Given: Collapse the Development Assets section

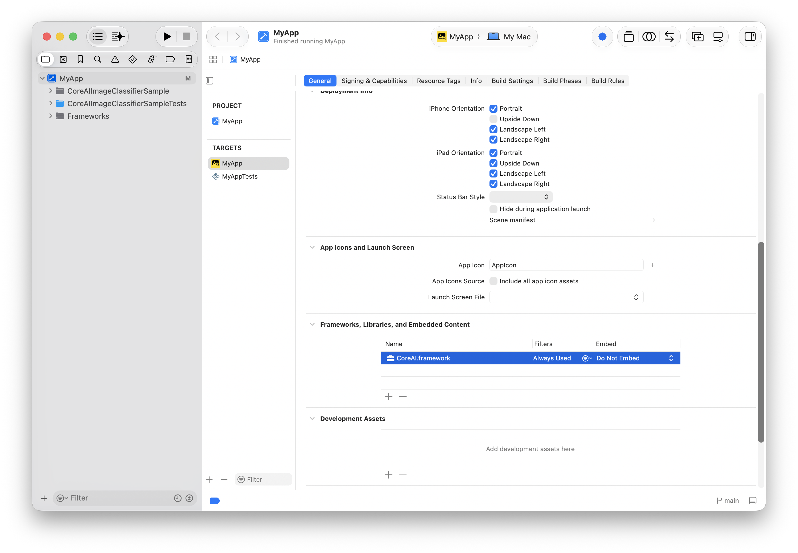Looking at the screenshot, I should (x=312, y=419).
